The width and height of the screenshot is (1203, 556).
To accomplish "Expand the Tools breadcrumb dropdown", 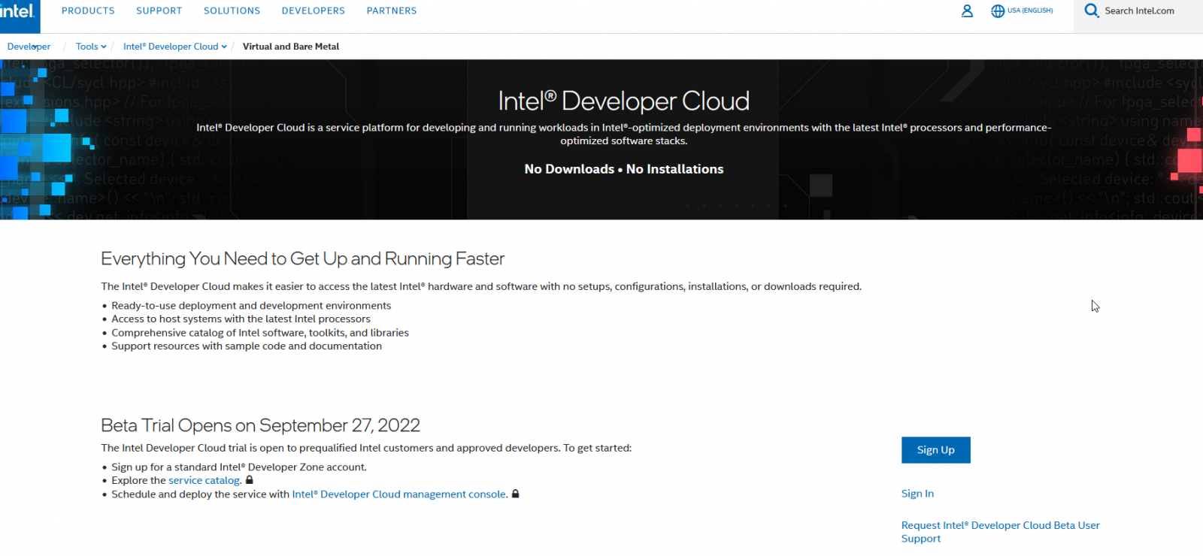I will coord(103,47).
